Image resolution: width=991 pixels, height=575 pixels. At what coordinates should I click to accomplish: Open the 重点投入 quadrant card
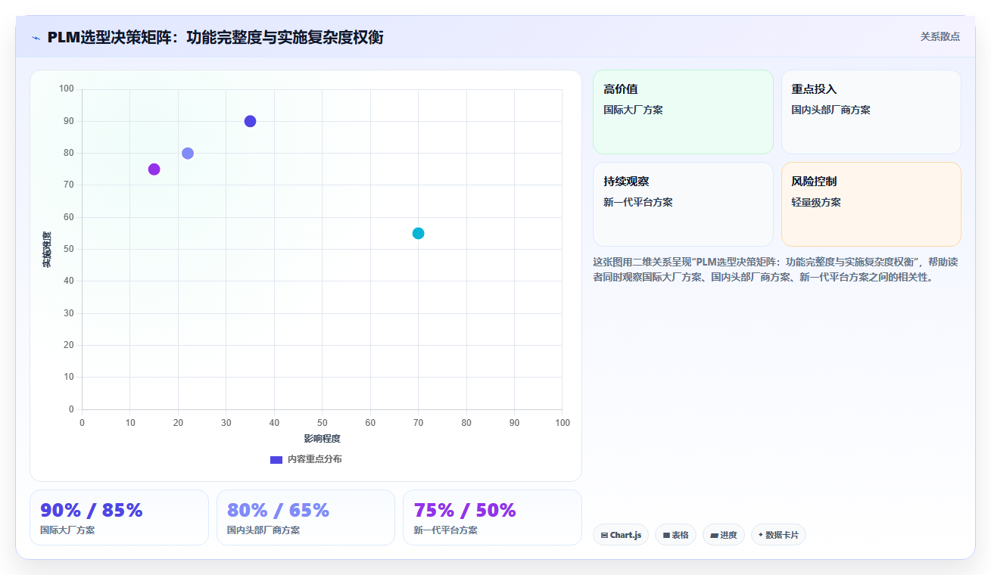pyautogui.click(x=871, y=112)
